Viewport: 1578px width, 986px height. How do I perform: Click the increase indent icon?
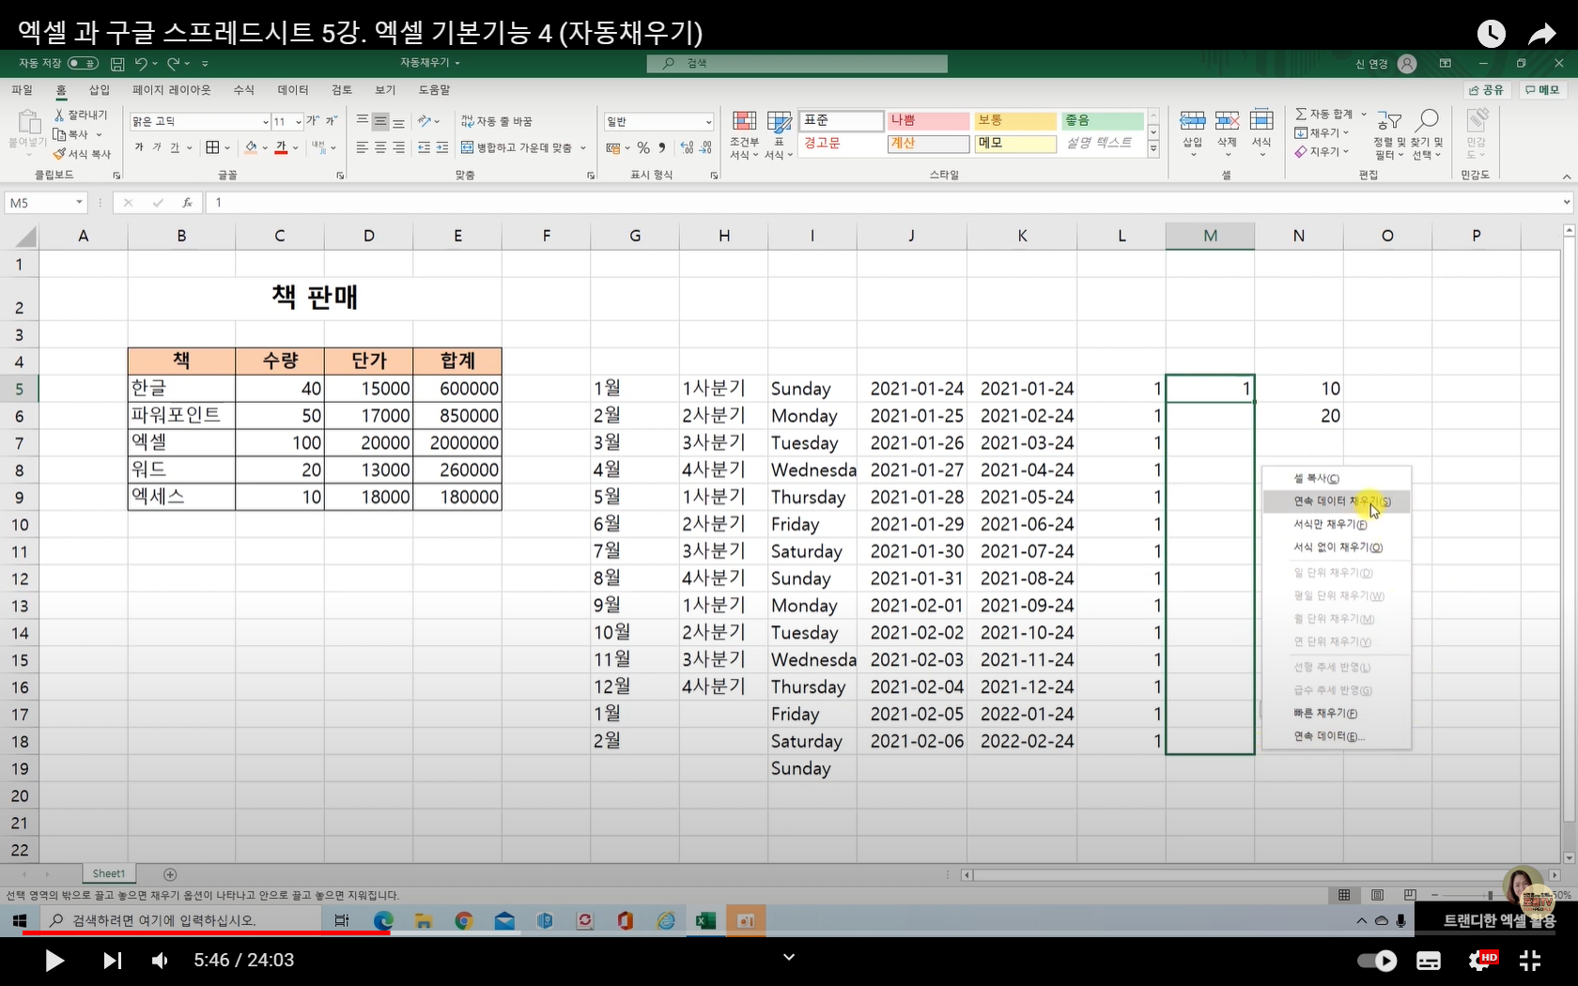[442, 147]
